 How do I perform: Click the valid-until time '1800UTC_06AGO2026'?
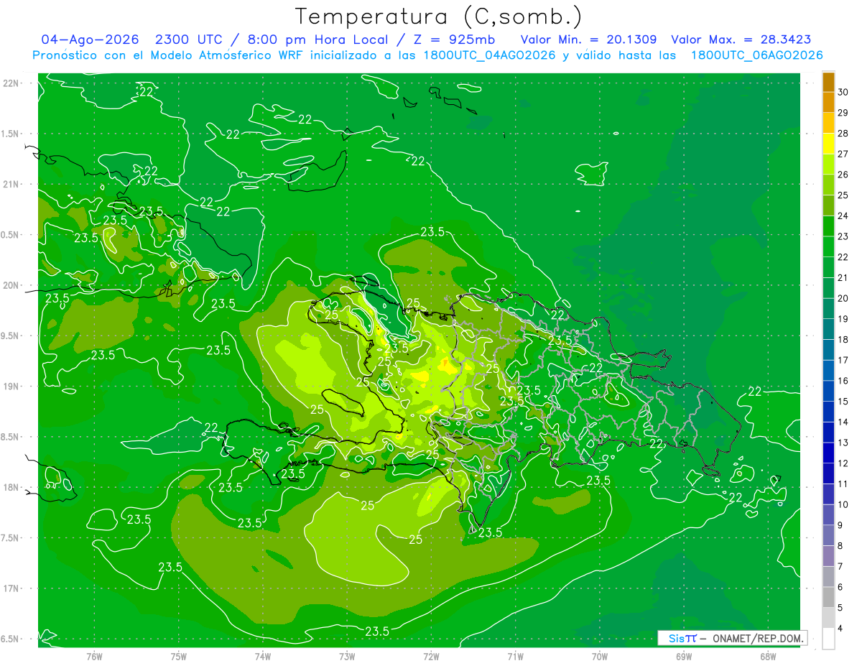pyautogui.click(x=756, y=55)
